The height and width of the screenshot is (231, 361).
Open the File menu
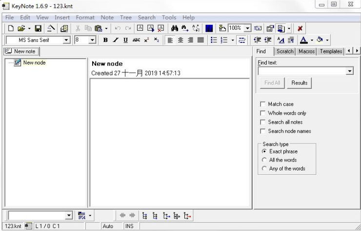9,18
